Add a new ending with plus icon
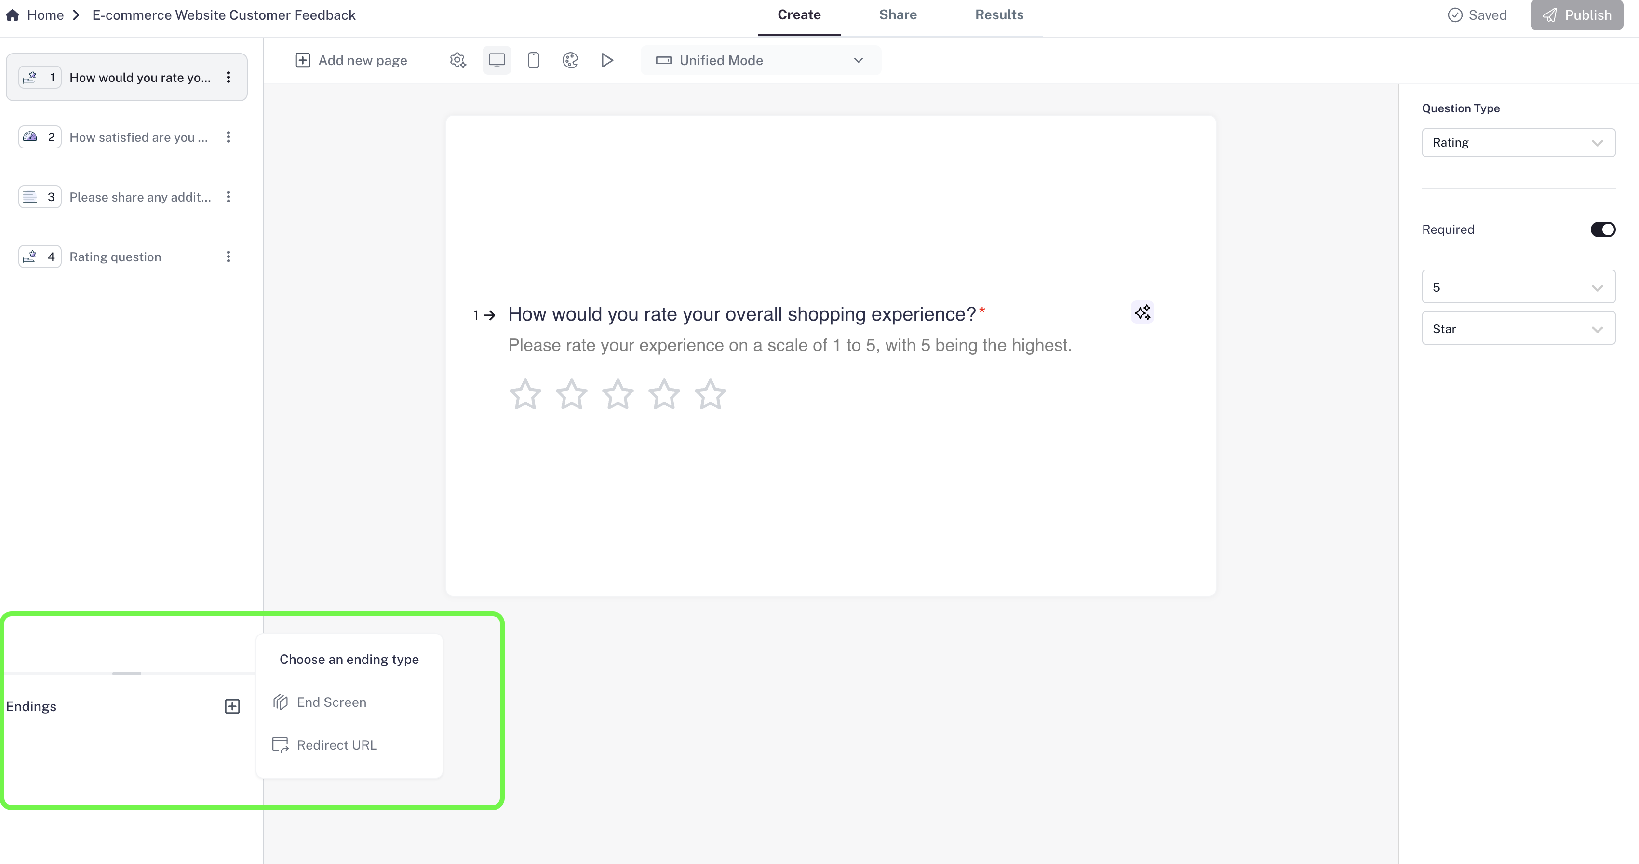The width and height of the screenshot is (1639, 864). [232, 706]
